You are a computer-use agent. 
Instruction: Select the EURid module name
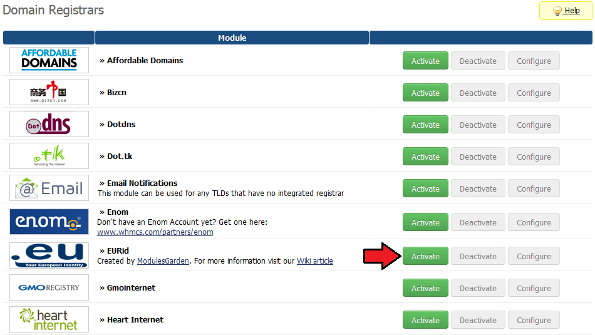pos(118,250)
